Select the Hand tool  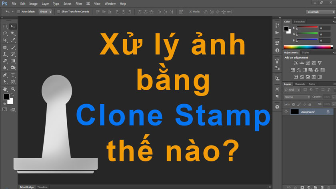(x=5, y=89)
